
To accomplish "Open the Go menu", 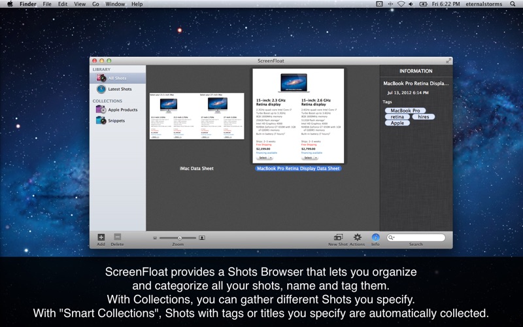I will [95, 4].
